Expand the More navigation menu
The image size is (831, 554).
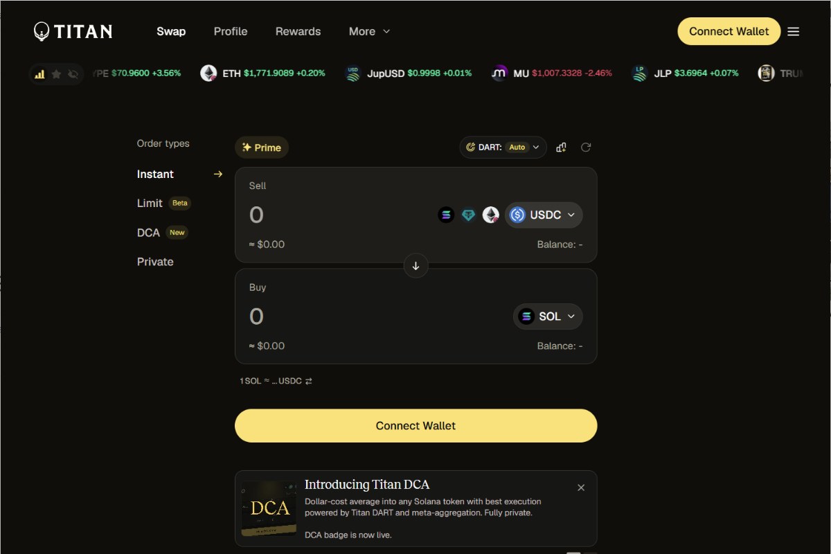pos(370,32)
